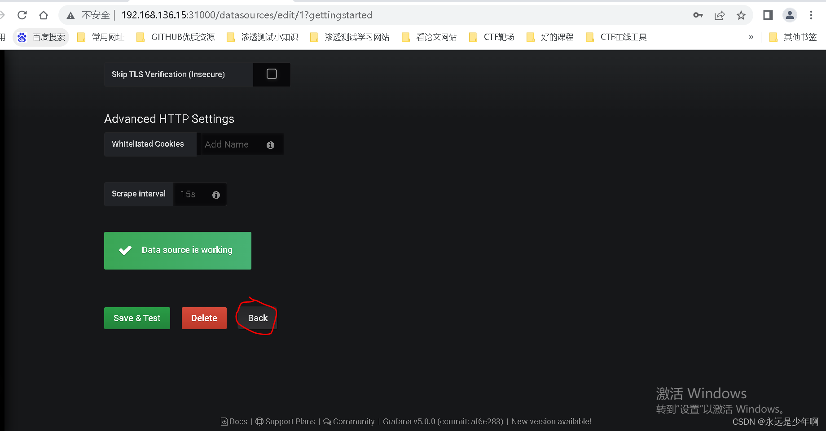Open 好的课程 bookmark folder
826x431 pixels.
pyautogui.click(x=550, y=37)
